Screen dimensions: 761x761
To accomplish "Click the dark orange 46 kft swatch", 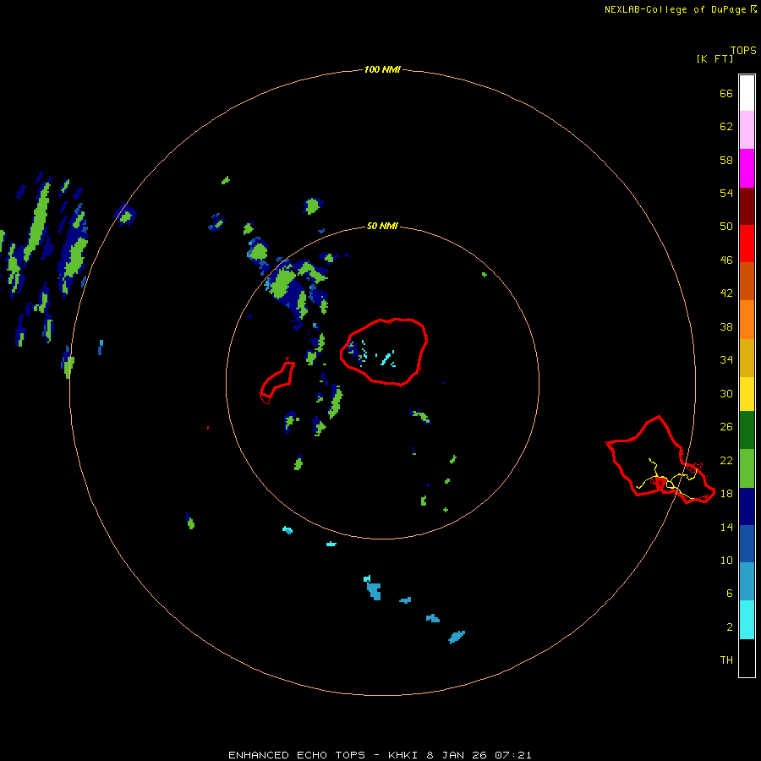I will [747, 281].
